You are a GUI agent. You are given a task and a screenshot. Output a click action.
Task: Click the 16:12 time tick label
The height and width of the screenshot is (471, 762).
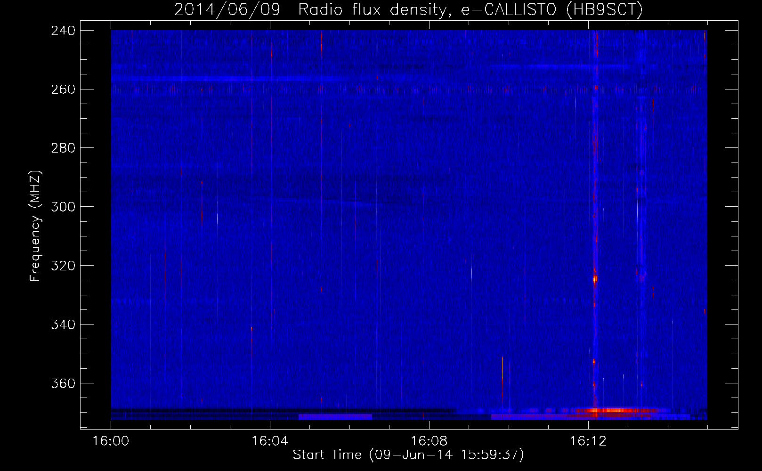click(x=588, y=441)
